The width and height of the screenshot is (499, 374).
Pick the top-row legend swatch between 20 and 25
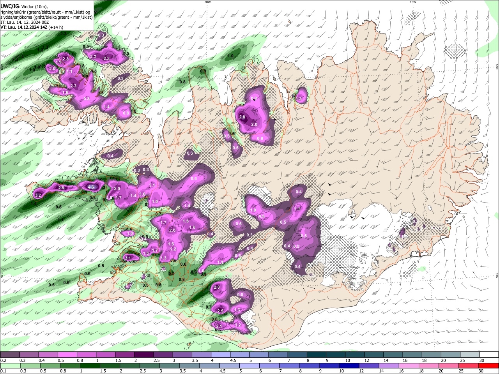[451, 355]
